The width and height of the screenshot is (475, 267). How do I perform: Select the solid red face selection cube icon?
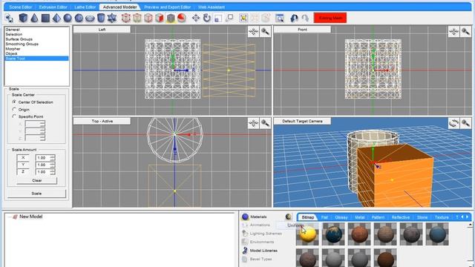pyautogui.click(x=160, y=18)
